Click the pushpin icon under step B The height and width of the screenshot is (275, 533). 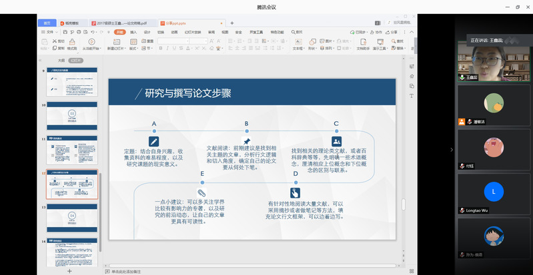(246, 141)
